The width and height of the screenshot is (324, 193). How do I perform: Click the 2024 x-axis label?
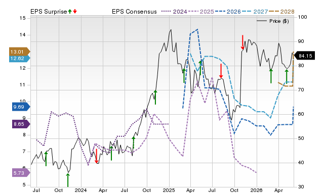(x=81, y=190)
